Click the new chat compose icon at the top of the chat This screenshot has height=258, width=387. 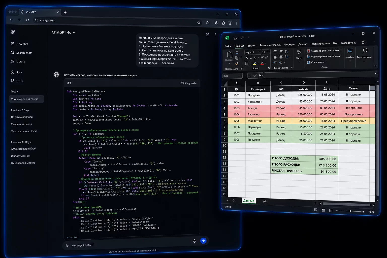(208, 35)
